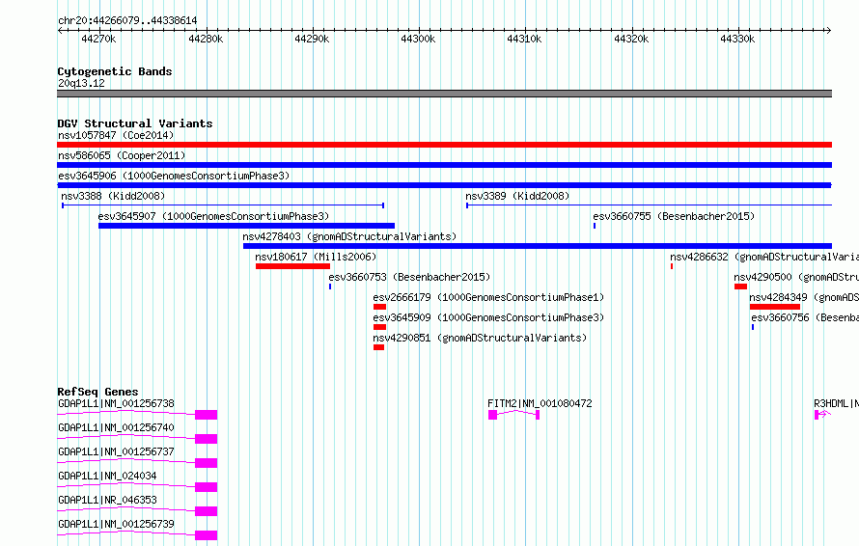Select the red nsv4290500 variant bar
The image size is (859, 546).
point(740,287)
